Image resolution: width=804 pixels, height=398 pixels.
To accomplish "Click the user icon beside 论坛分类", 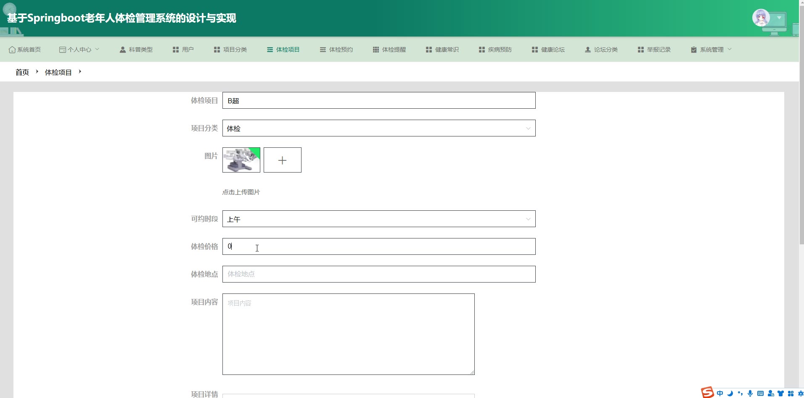I will [588, 50].
